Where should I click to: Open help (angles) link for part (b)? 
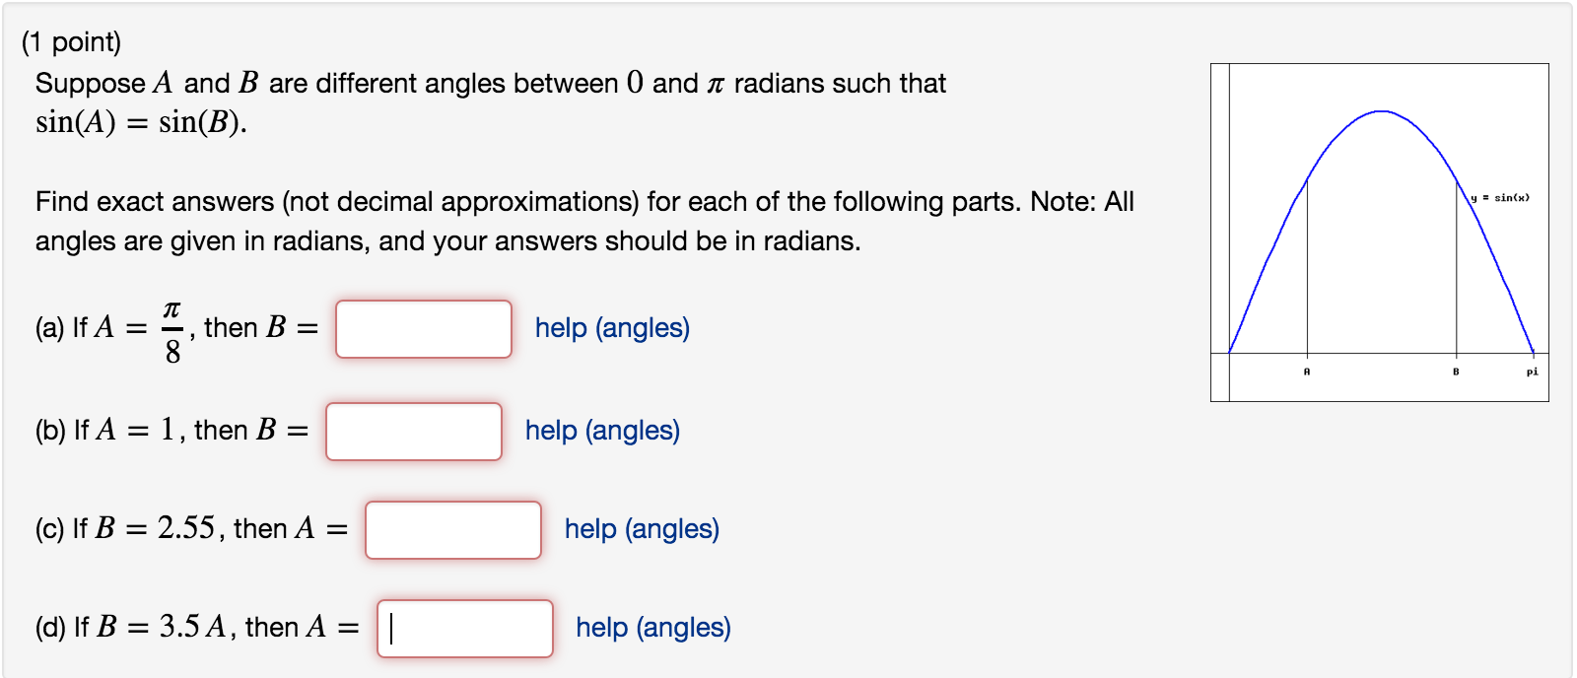click(602, 431)
